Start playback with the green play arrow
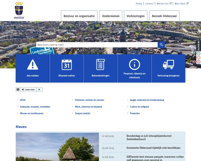The height and width of the screenshot is (161, 201). [39, 90]
